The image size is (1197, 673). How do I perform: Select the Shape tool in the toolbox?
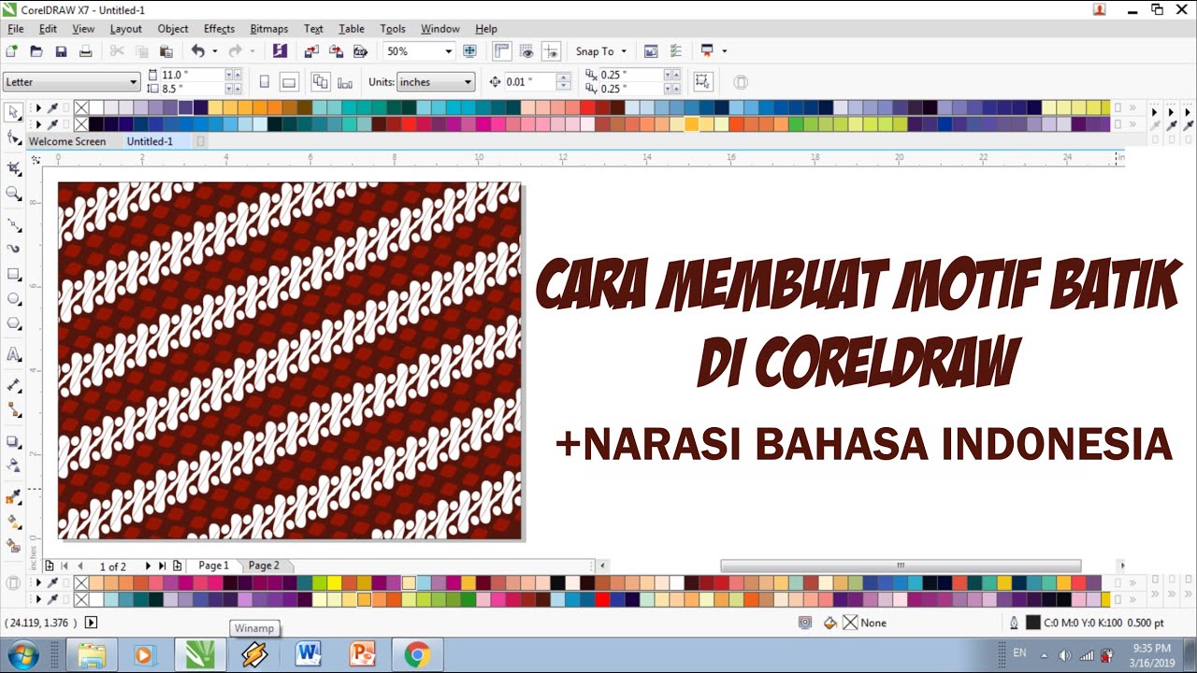point(13,137)
